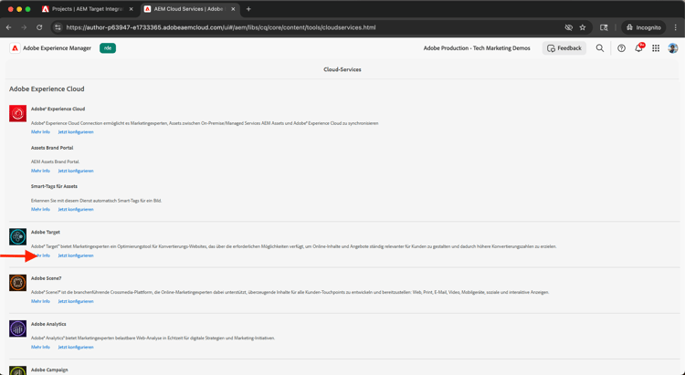Click the Assets Brand Portal heading text

tap(52, 148)
